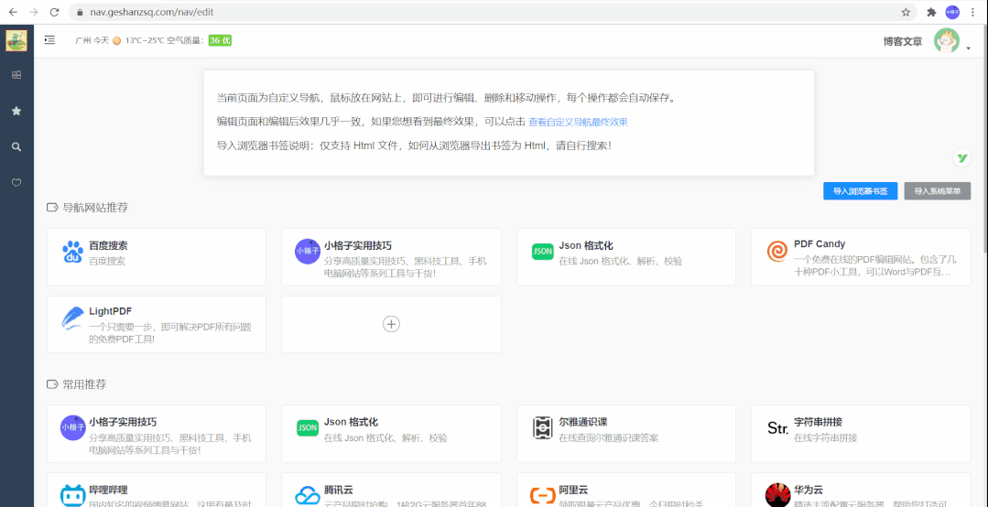Image resolution: width=988 pixels, height=507 pixels.
Task: Add new site with plus card
Action: (391, 324)
